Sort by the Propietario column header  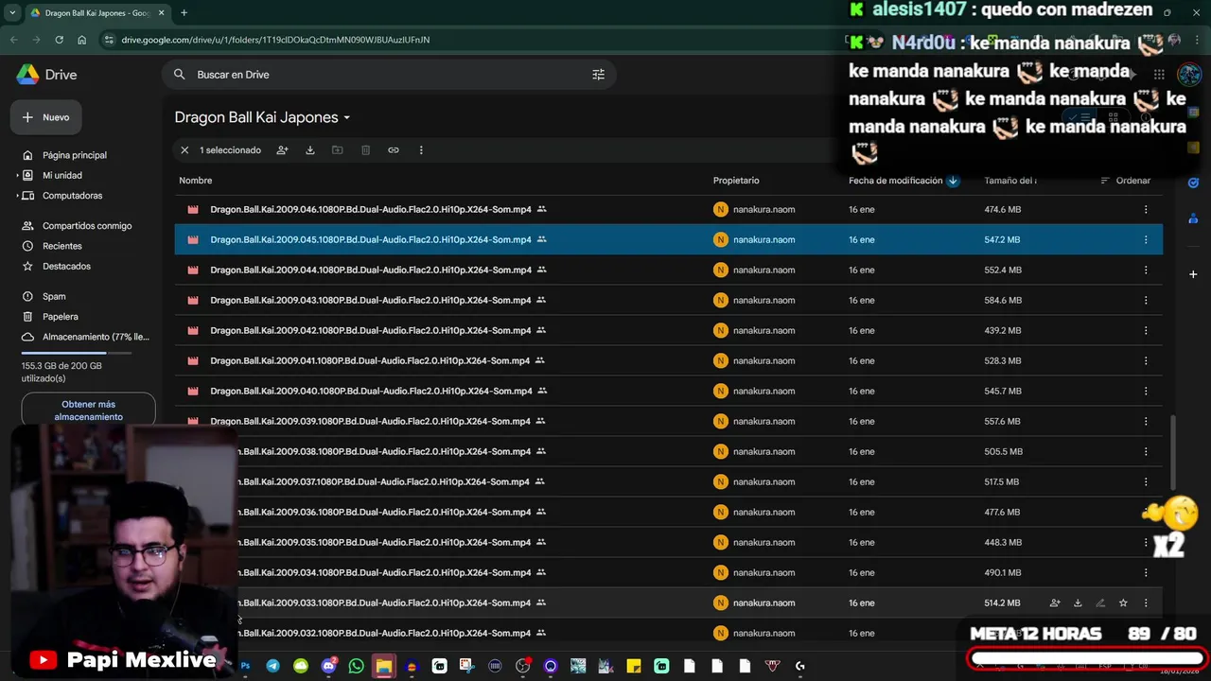pyautogui.click(x=736, y=181)
